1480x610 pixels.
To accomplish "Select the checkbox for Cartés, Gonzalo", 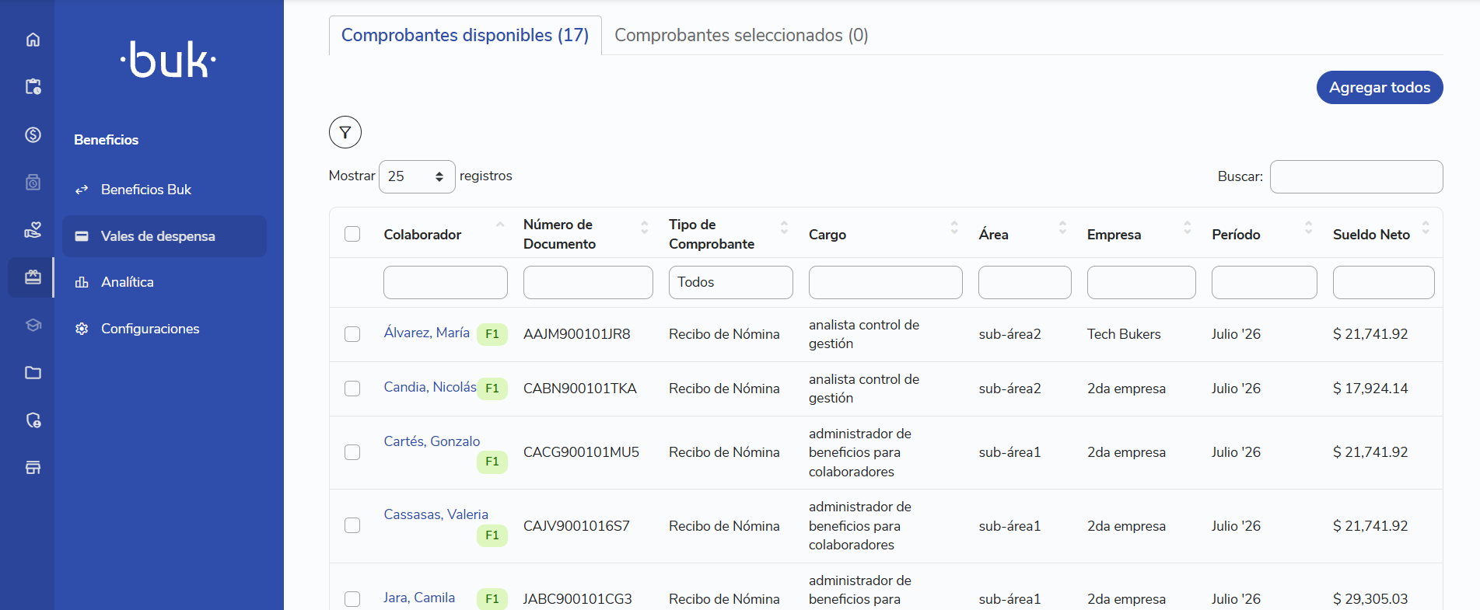I will click(352, 452).
